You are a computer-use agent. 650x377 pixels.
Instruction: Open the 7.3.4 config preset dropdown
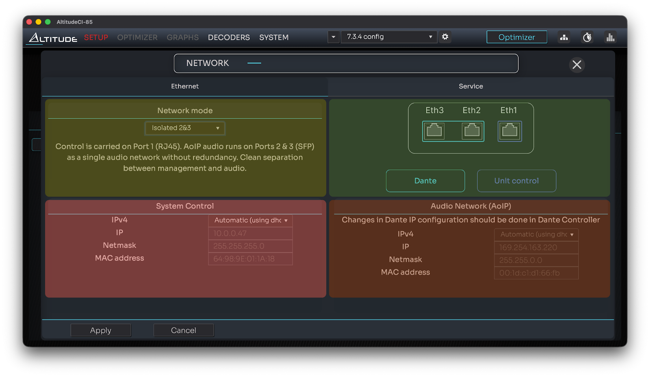click(389, 37)
